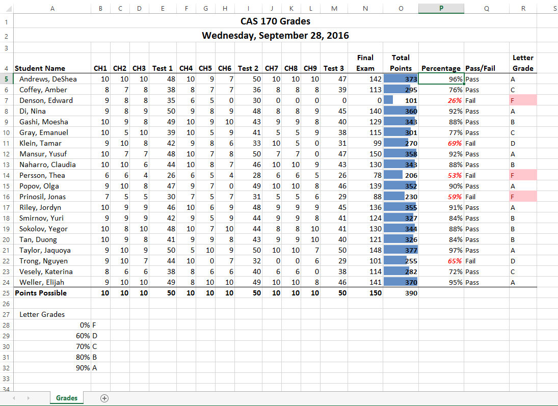558x406 pixels.
Task: Select column P header
Action: [x=441, y=8]
